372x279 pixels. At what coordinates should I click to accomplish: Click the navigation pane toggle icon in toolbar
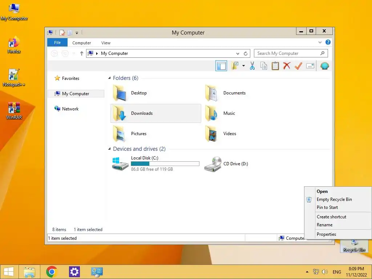click(221, 66)
